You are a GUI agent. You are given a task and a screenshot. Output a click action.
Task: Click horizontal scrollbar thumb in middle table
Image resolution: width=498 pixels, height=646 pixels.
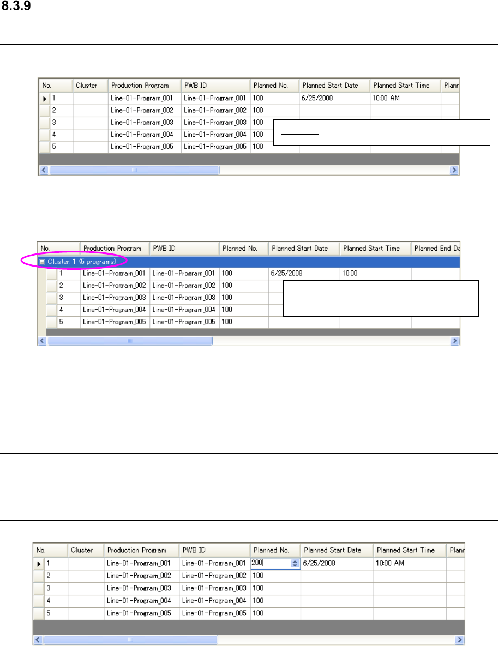(x=130, y=341)
